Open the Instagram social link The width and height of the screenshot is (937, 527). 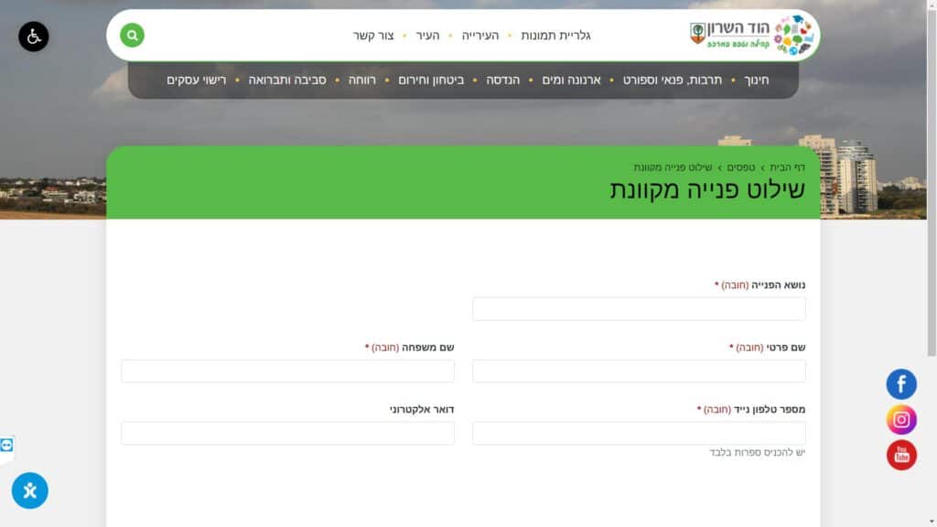coord(900,420)
